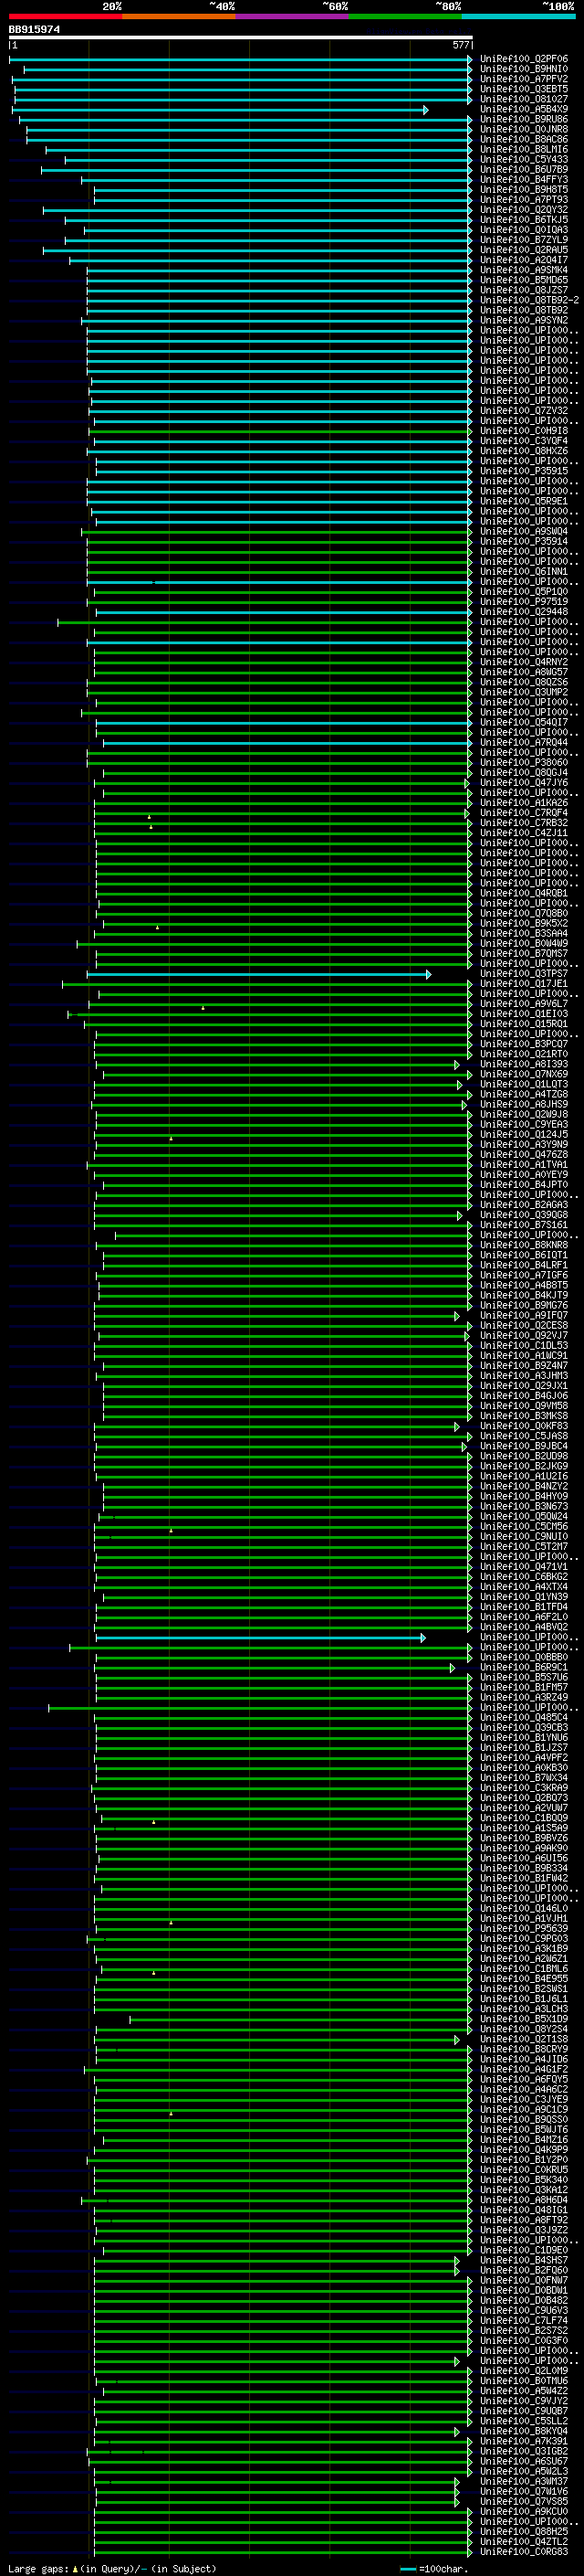Select the UniRef100_C0RG83 label
The width and height of the screenshot is (584, 2576).
point(524,2551)
